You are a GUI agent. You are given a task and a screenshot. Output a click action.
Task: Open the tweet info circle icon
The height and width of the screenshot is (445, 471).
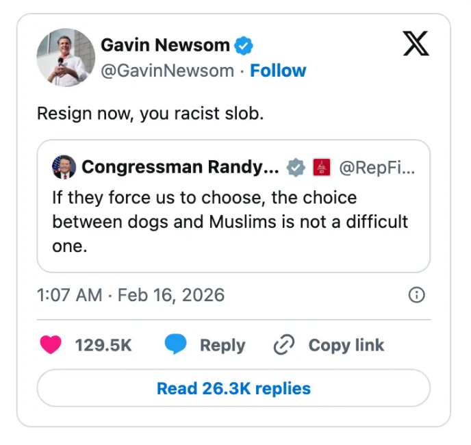click(x=417, y=295)
